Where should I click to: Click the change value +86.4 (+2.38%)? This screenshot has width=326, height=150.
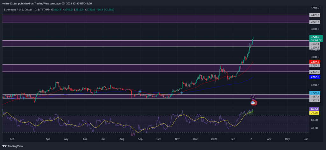[x=105, y=10]
